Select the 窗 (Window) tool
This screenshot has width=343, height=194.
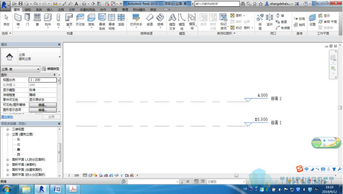click(x=37, y=20)
